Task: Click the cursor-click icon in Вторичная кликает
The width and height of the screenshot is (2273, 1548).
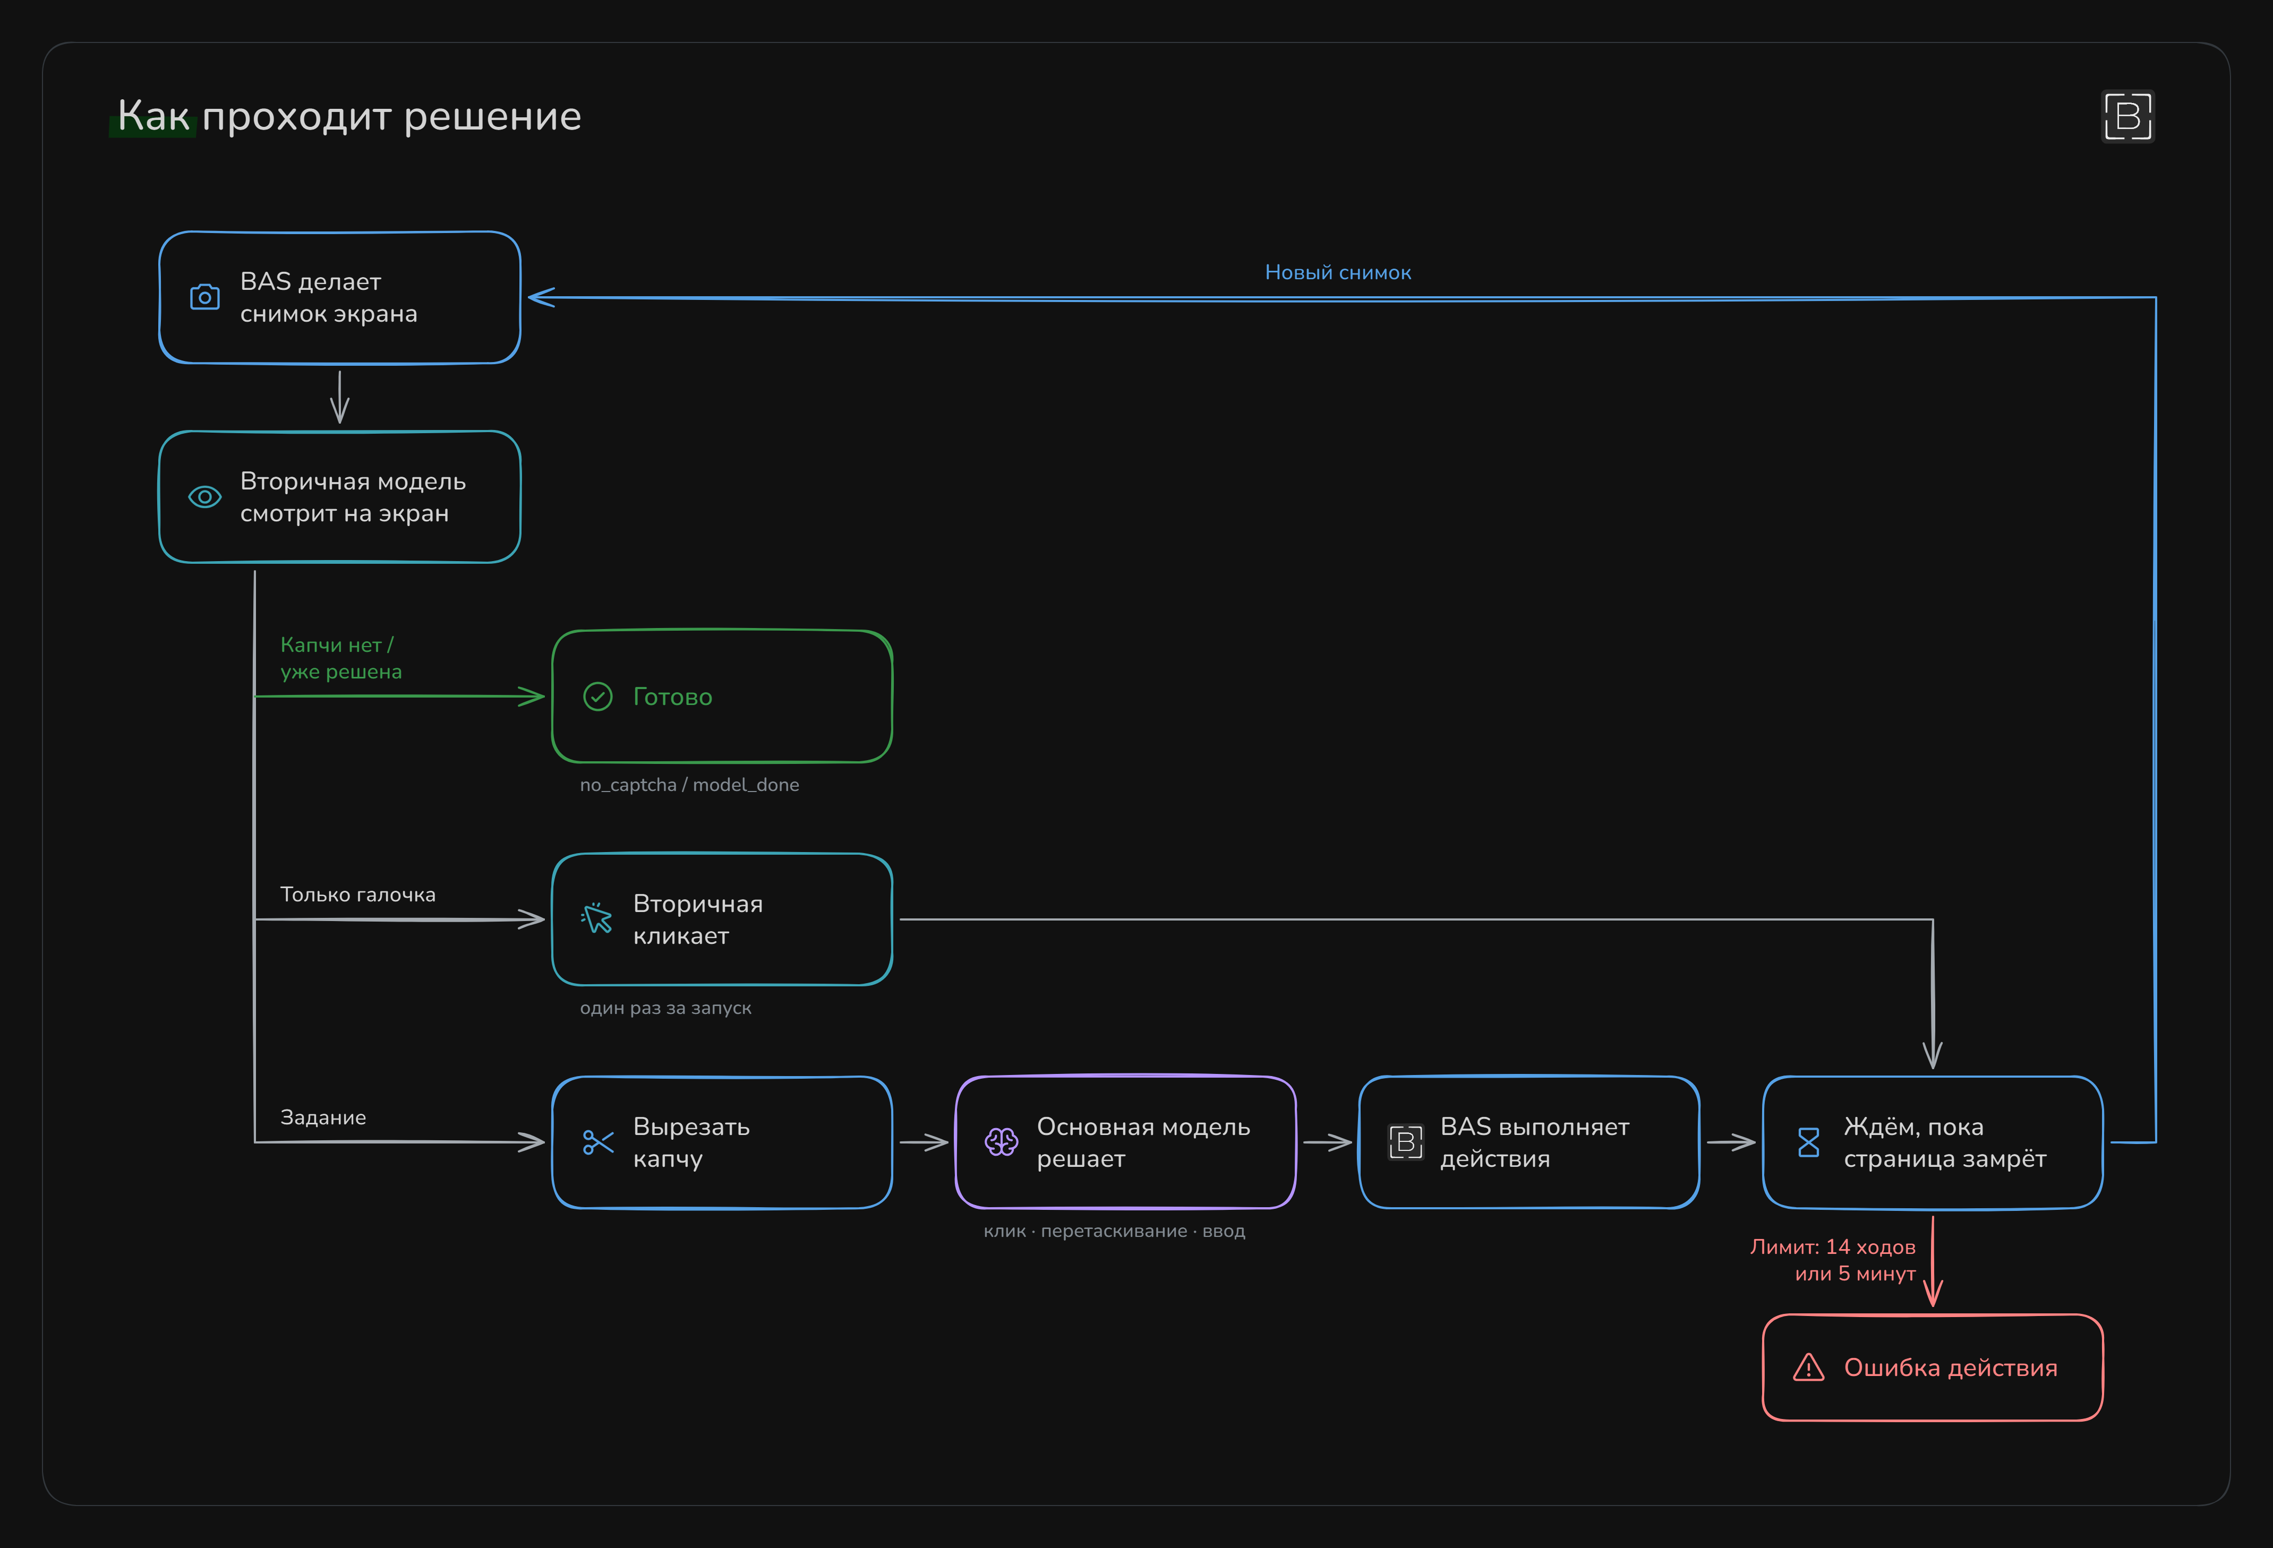Action: pyautogui.click(x=596, y=918)
